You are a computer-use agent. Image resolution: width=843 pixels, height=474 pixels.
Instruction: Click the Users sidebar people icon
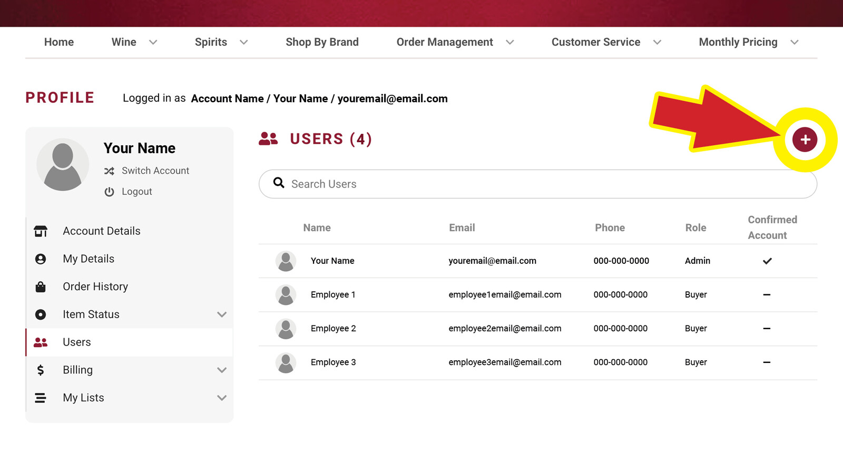[41, 342]
